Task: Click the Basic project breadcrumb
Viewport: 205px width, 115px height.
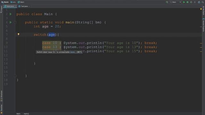Action: pos(5,2)
